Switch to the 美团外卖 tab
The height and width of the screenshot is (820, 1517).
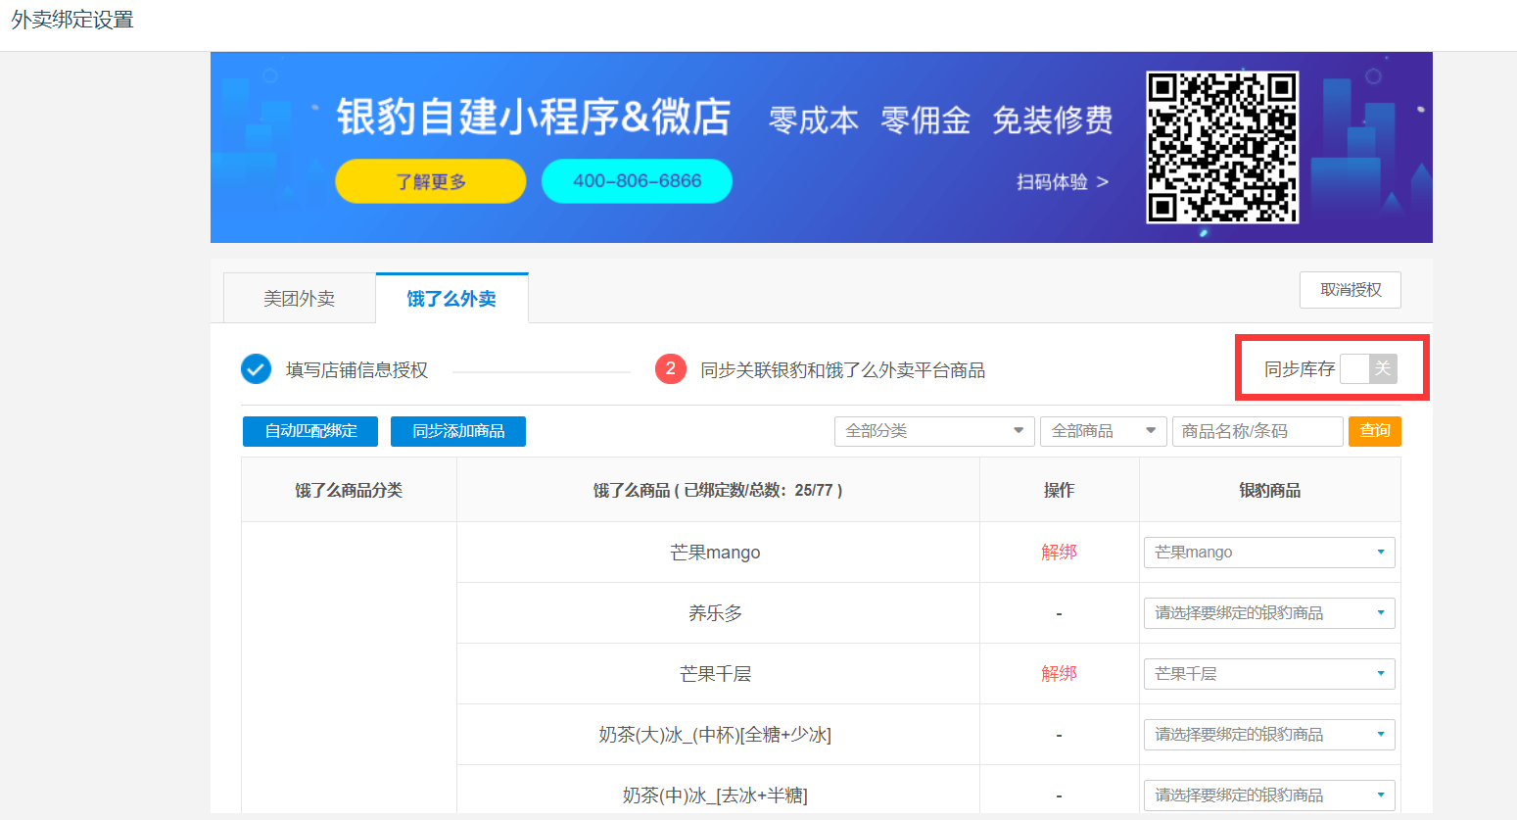300,299
